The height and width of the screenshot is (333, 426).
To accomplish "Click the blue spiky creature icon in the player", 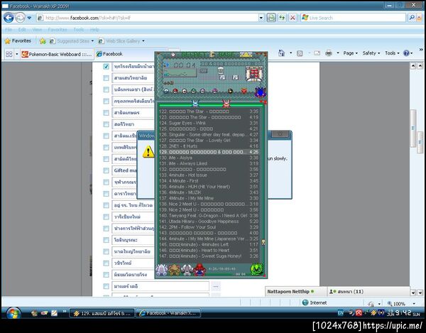I will click(261, 92).
